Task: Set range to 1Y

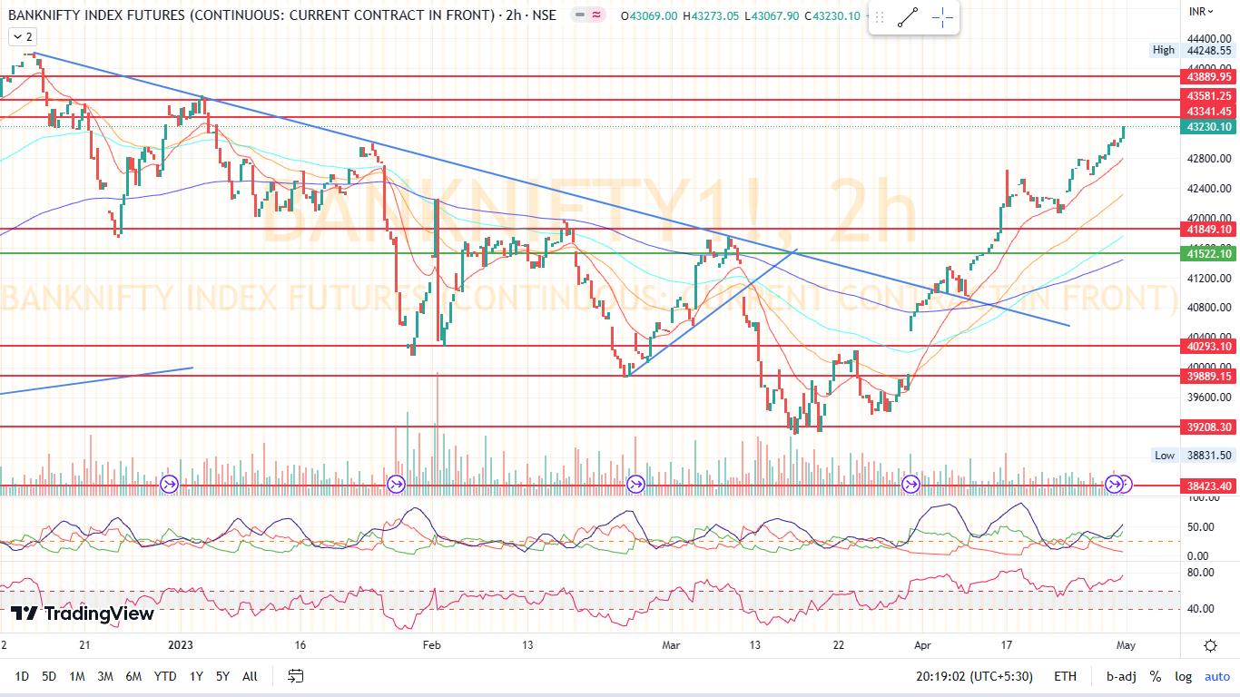Action: 196,676
